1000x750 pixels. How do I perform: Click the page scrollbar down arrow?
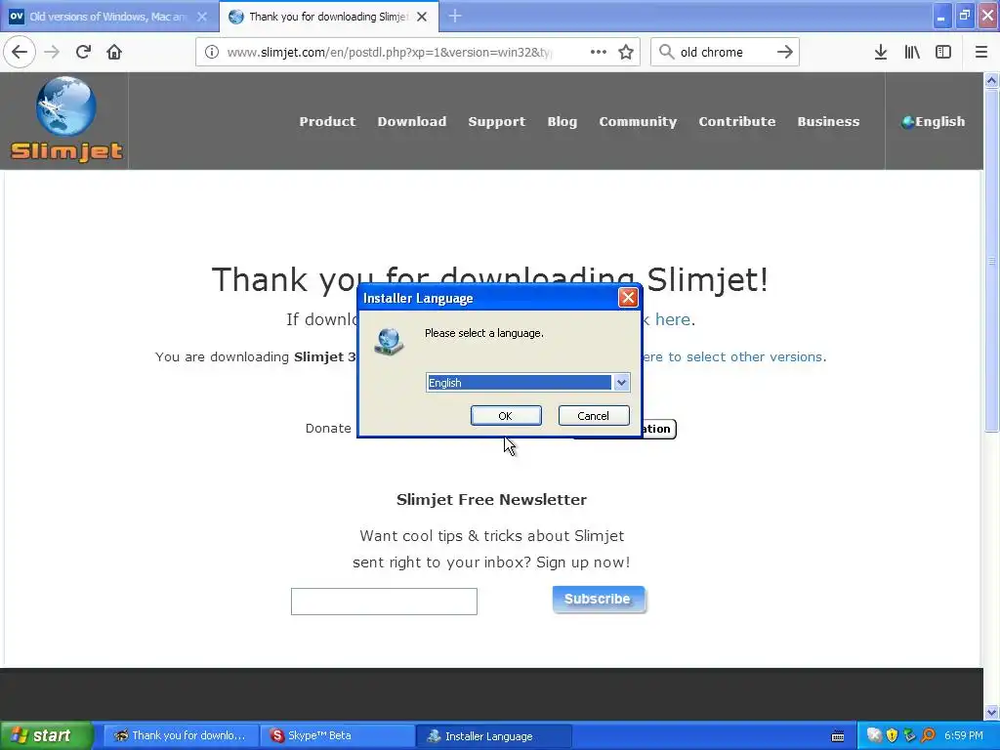(x=991, y=712)
